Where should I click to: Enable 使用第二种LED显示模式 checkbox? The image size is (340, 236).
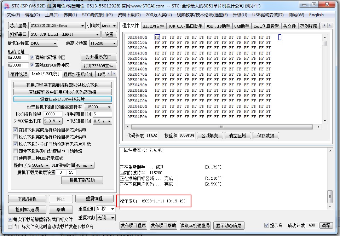point(16,158)
